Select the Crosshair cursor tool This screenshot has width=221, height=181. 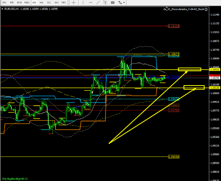point(74,2)
